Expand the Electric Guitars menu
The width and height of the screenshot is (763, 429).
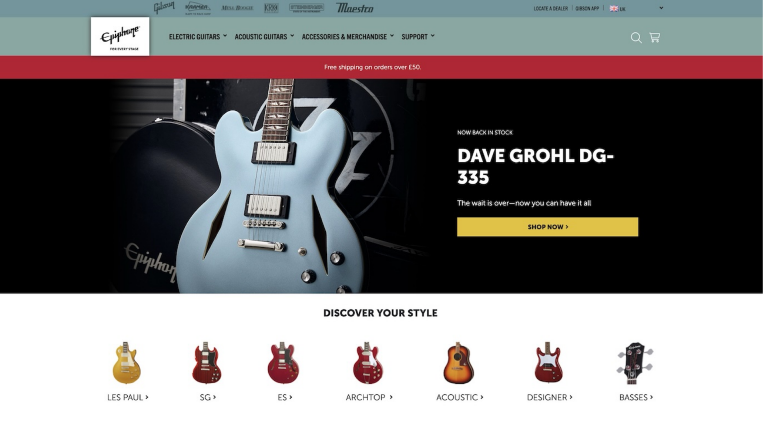click(x=198, y=37)
